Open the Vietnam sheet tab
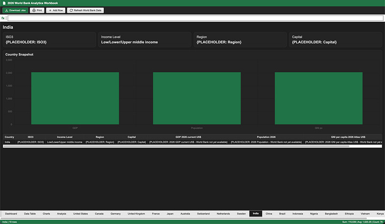 (365, 214)
